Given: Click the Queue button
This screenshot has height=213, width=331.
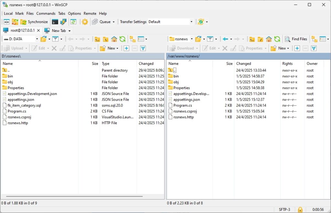Looking at the screenshot, I should coord(101,22).
